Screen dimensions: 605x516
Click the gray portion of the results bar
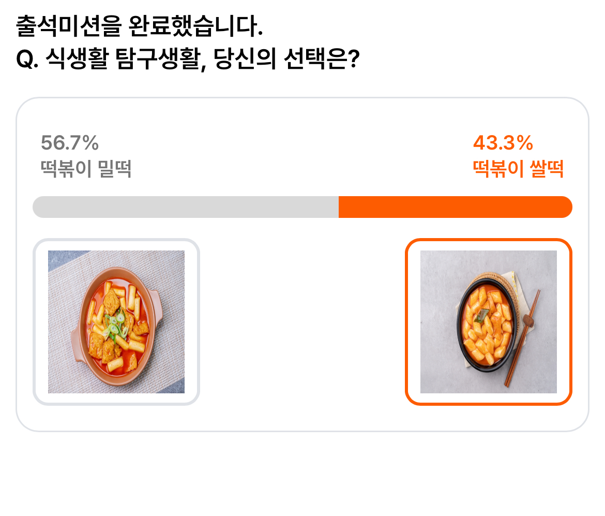point(186,207)
